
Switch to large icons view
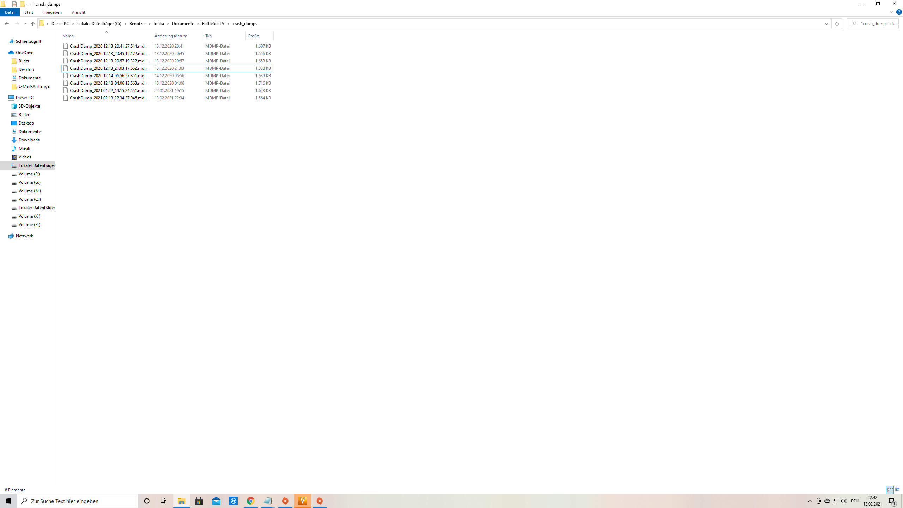[x=898, y=490]
